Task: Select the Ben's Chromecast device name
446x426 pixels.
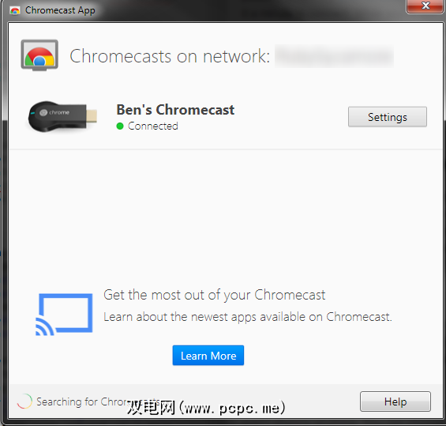Action: pyautogui.click(x=175, y=110)
